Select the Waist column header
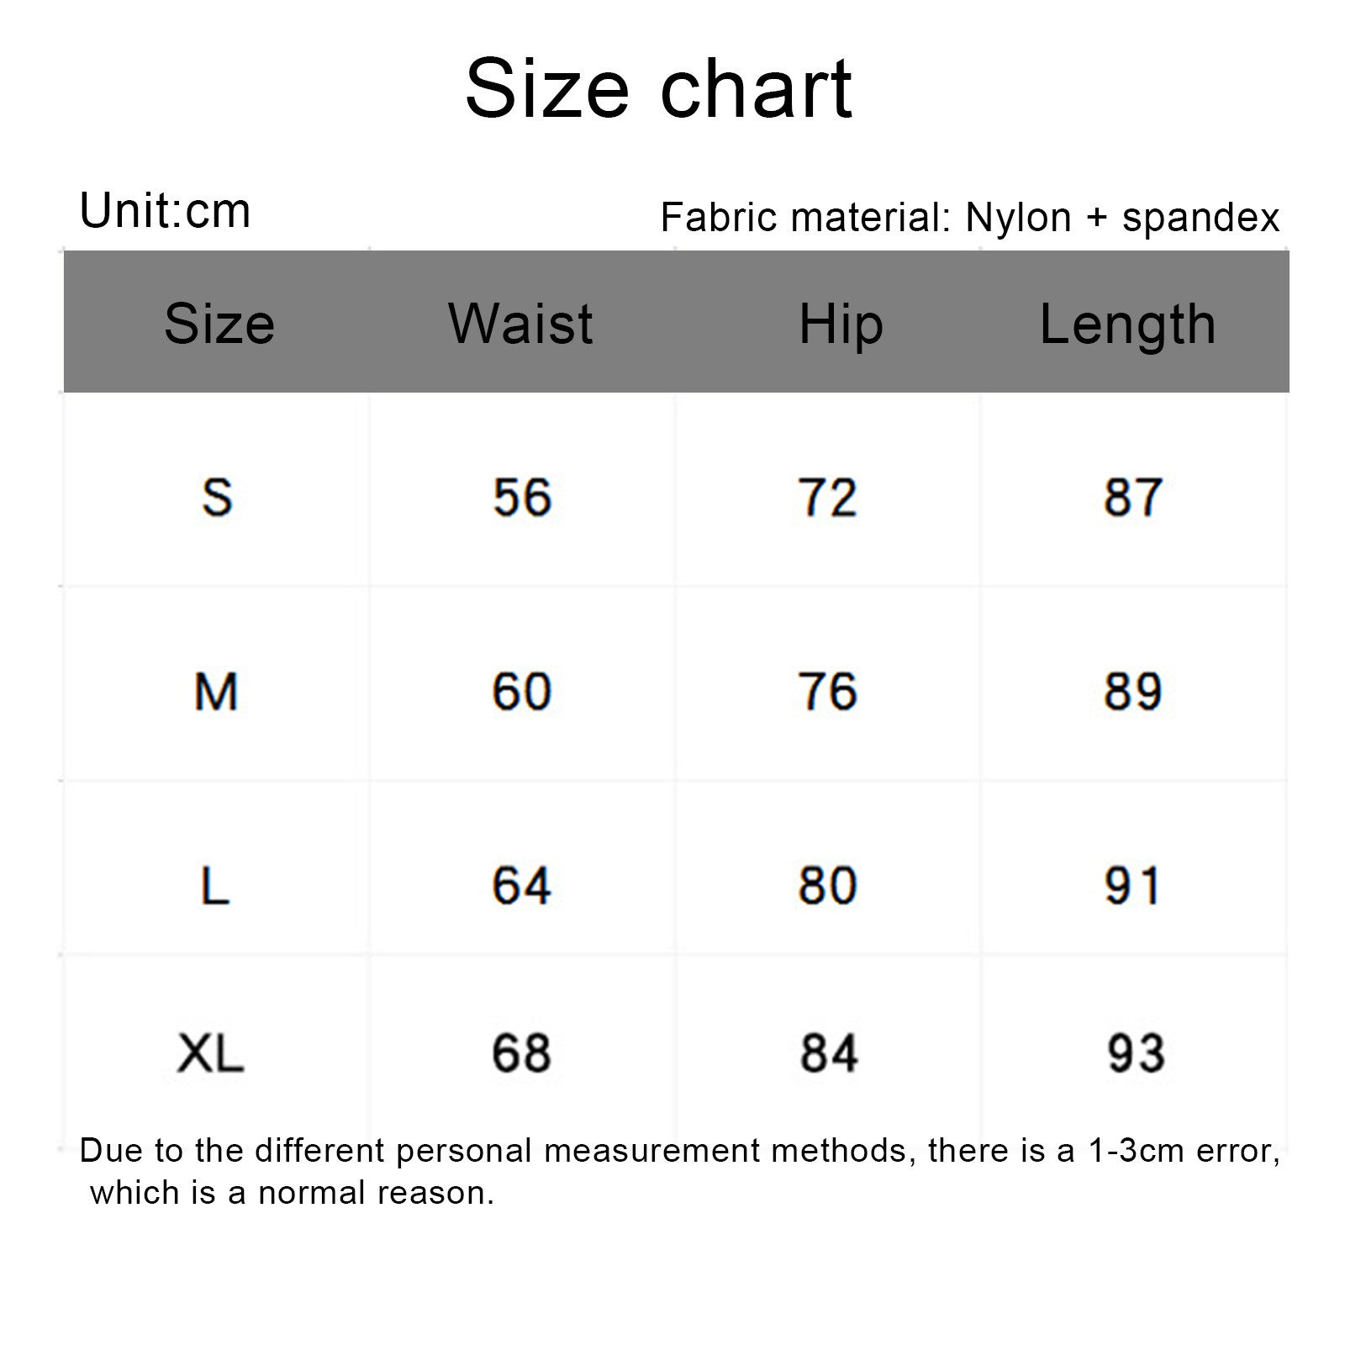The width and height of the screenshot is (1345, 1345). point(520,324)
